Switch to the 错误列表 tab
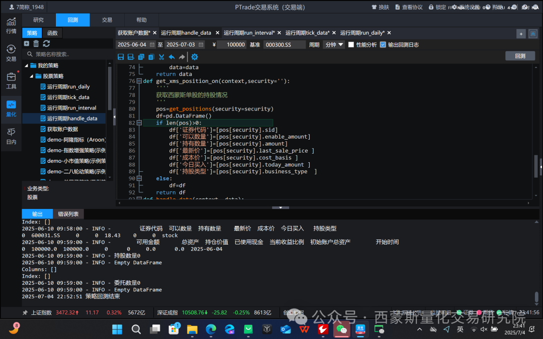 coord(68,214)
